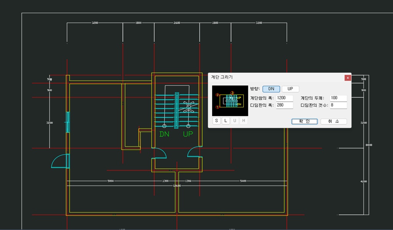Select the 4200 dimension text at right
Screen dimensions: 393x230
[364, 181]
